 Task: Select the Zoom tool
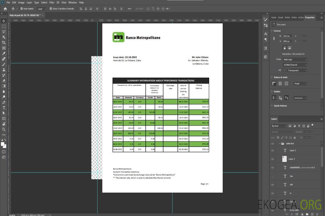point(4,129)
